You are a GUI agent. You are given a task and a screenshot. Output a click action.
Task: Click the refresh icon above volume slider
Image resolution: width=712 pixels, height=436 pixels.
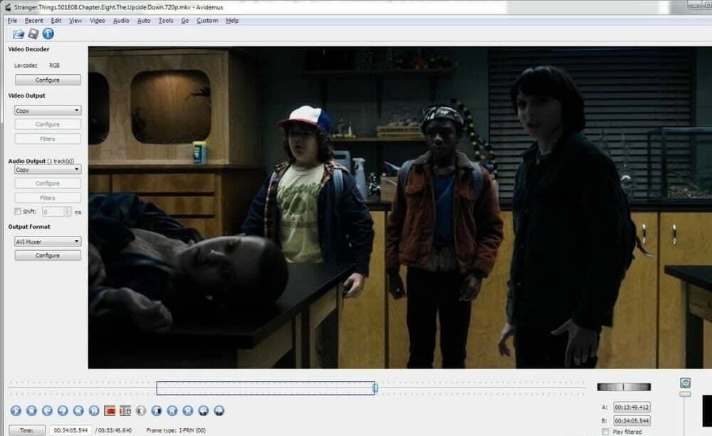coord(685,383)
